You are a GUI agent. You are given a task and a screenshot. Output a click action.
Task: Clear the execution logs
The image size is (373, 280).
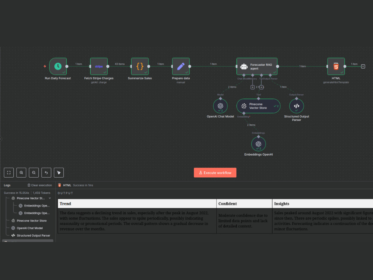click(40, 185)
